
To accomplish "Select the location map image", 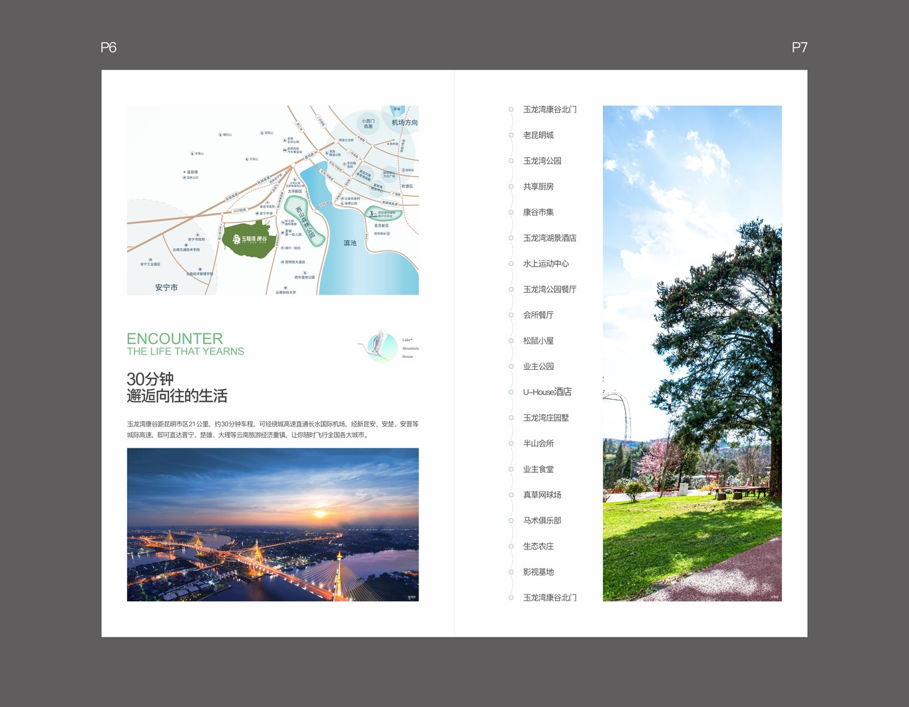I will 273,200.
